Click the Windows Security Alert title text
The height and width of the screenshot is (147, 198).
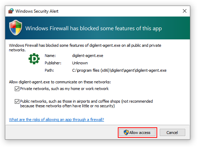tap(37, 11)
